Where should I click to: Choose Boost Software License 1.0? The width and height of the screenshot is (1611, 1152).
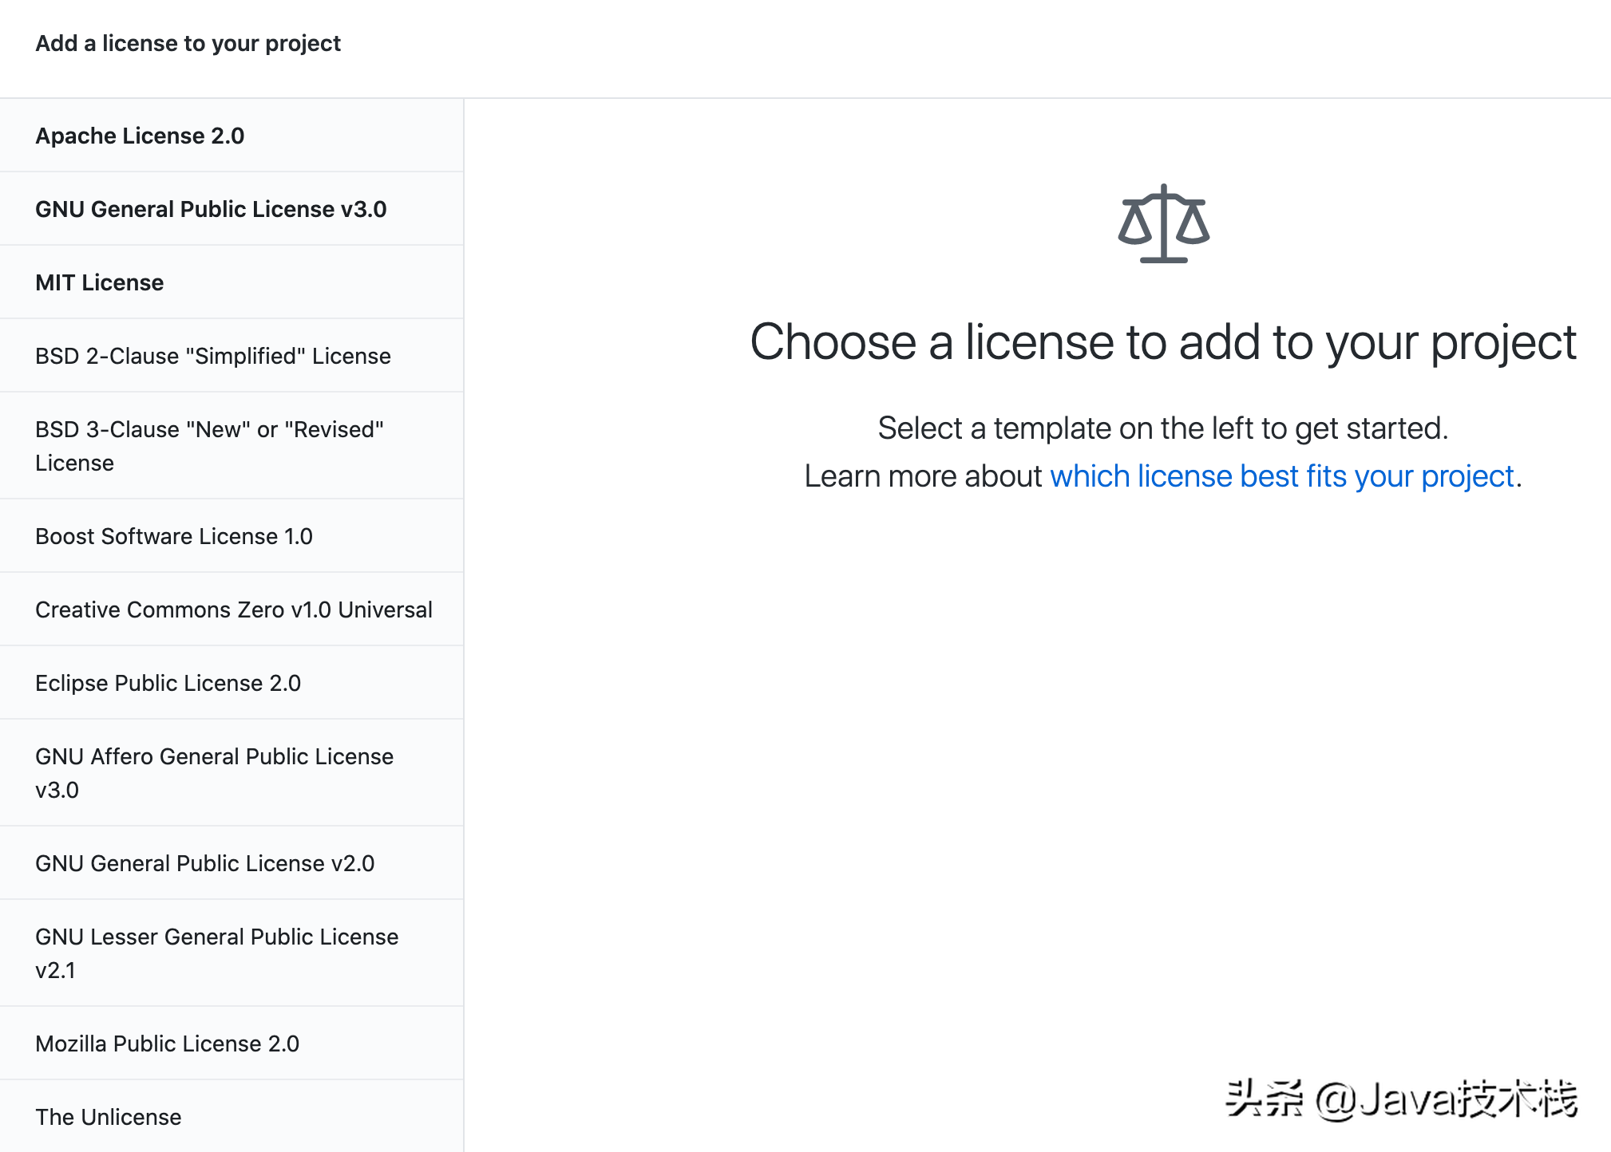click(x=232, y=536)
